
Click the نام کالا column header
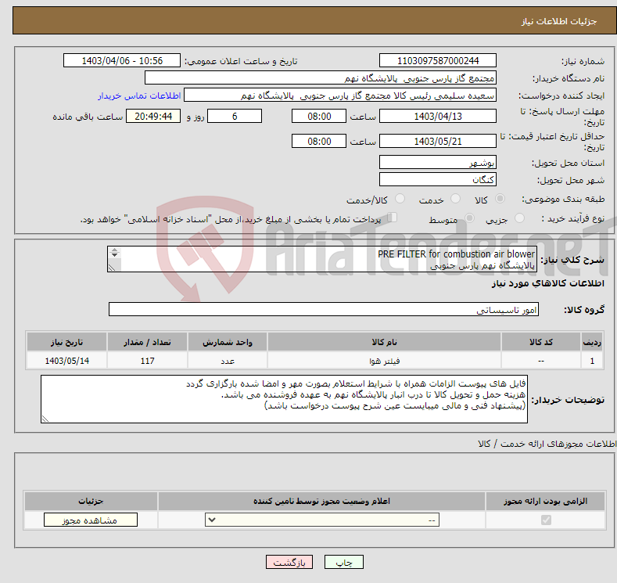click(x=384, y=342)
